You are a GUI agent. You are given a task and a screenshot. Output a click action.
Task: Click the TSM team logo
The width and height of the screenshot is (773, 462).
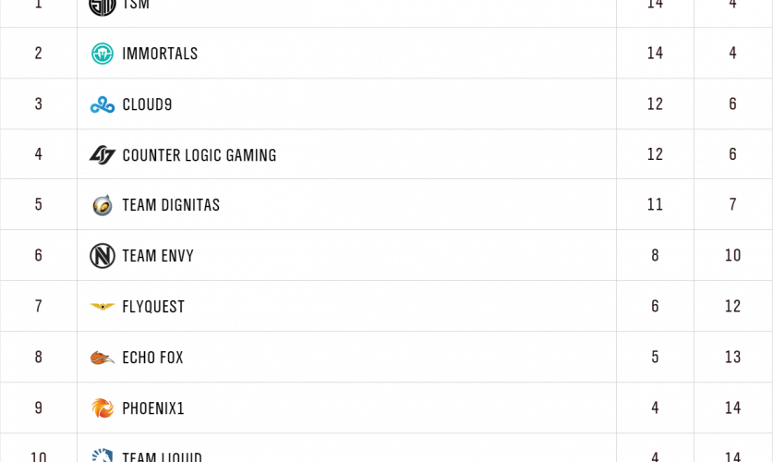[x=103, y=6]
